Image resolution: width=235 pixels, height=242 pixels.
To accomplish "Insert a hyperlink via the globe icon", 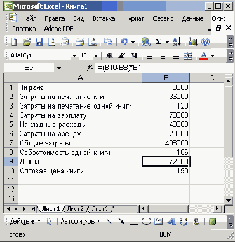I will click(146, 42).
